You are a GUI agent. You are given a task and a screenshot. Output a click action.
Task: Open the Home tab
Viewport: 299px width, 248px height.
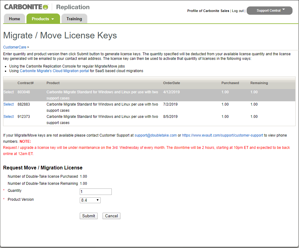click(14, 19)
